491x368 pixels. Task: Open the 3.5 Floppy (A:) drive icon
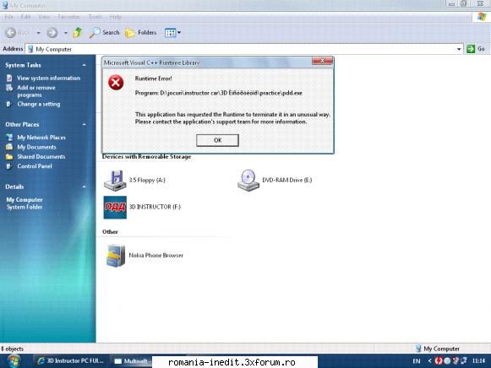[x=115, y=181]
